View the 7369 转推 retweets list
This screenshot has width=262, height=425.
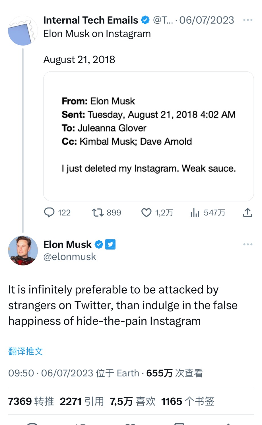click(31, 401)
